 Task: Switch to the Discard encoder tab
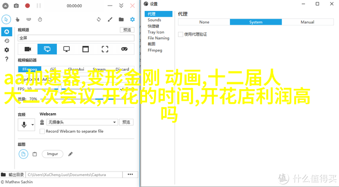[122, 69]
